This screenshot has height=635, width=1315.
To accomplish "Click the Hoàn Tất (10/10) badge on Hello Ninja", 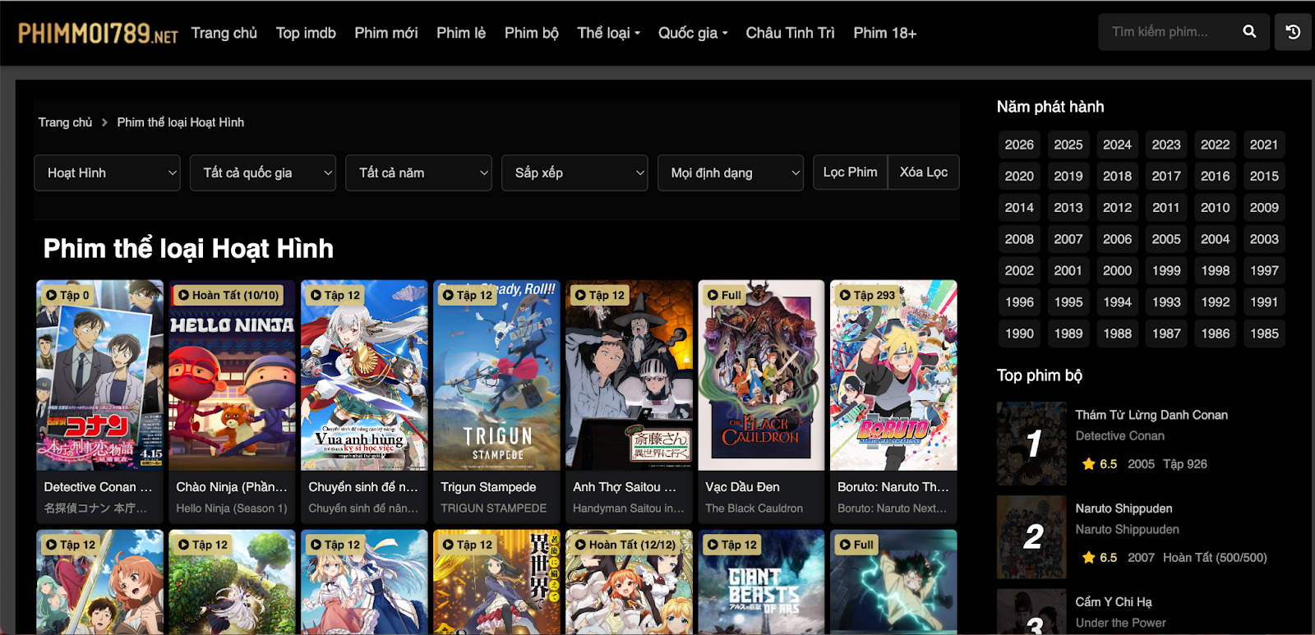I will pos(228,295).
